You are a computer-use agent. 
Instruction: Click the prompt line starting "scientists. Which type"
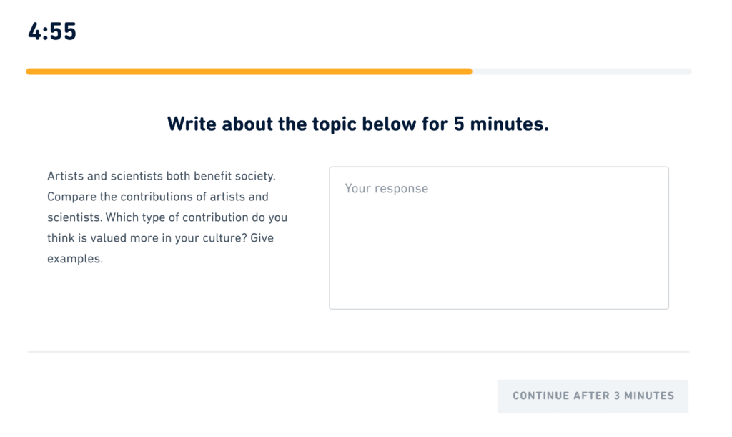tap(167, 217)
